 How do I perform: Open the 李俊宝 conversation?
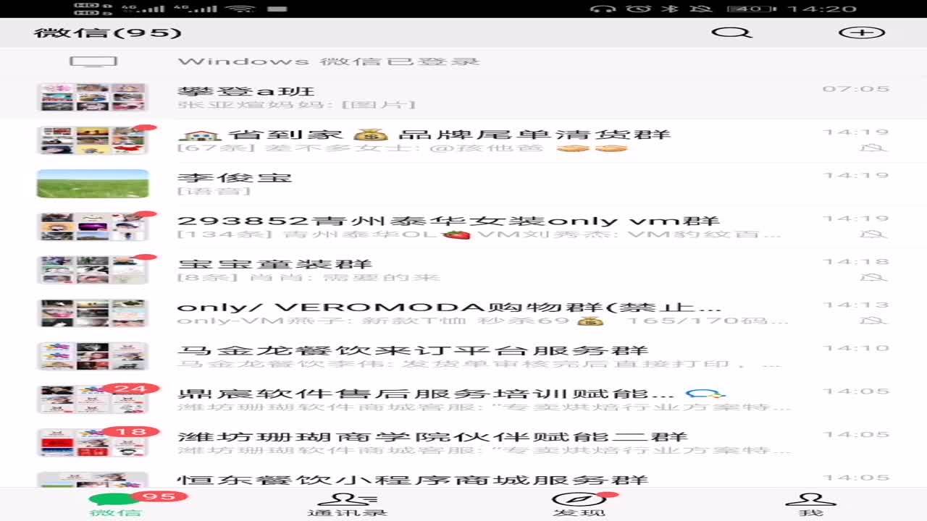pyautogui.click(x=463, y=184)
